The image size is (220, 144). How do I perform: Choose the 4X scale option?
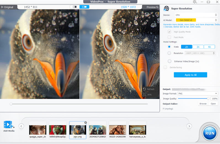[209, 47]
